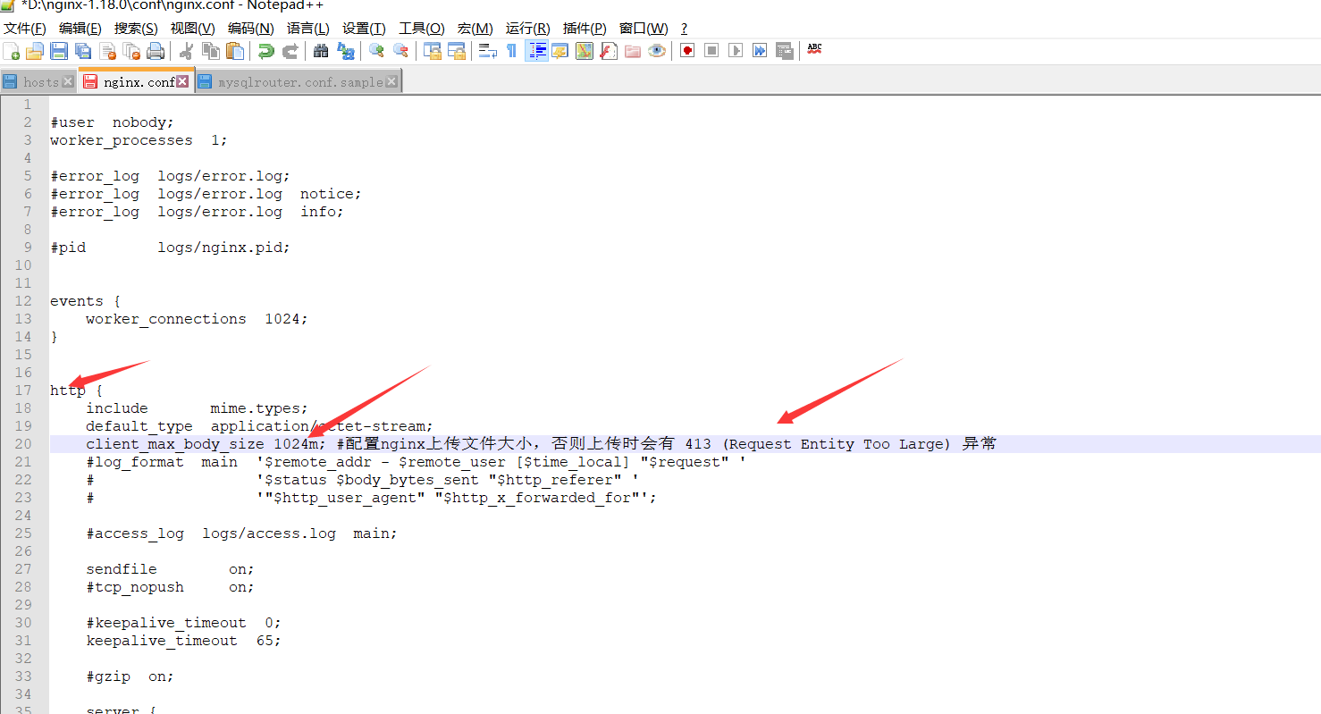Zoom in using the magnifier plus icon
1321x714 pixels.
[x=376, y=51]
